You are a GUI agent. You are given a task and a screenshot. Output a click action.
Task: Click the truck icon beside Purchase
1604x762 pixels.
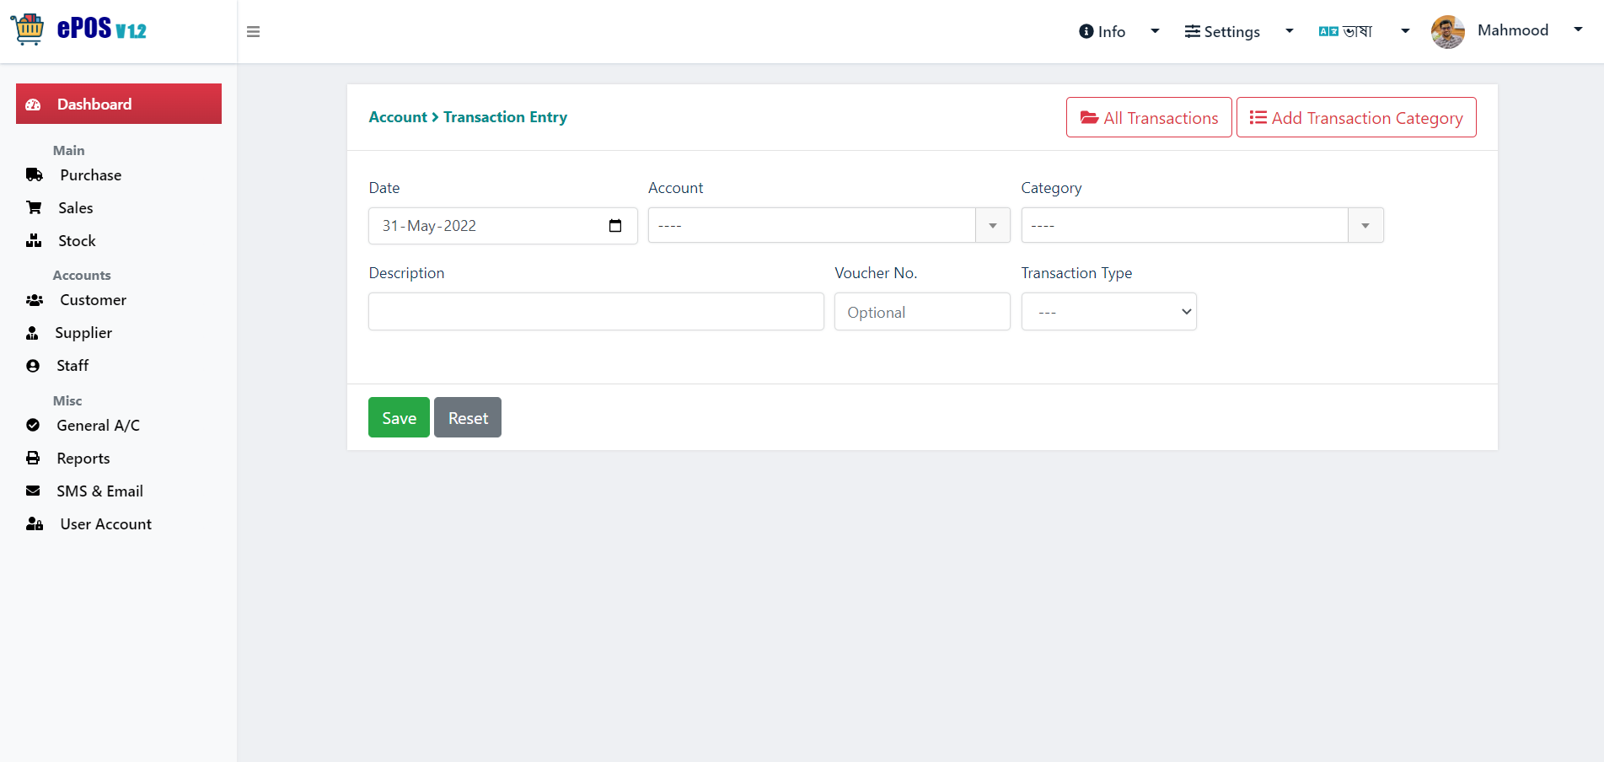click(x=35, y=175)
